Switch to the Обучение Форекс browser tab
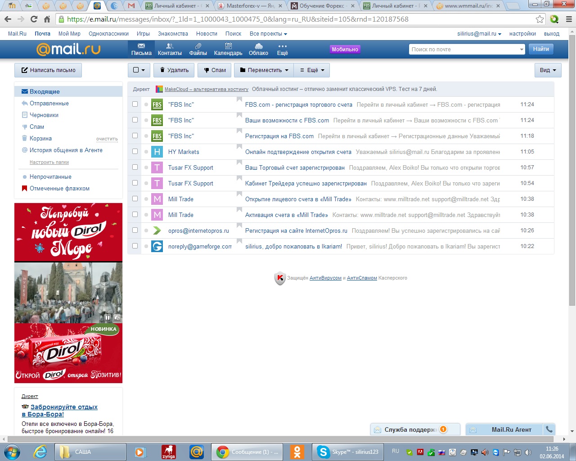The height and width of the screenshot is (461, 576). click(x=323, y=6)
